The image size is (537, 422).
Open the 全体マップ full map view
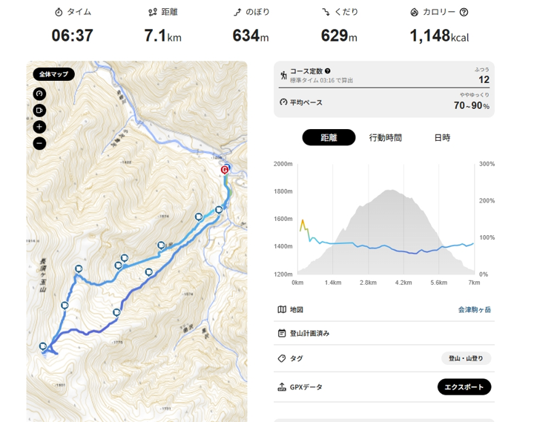pyautogui.click(x=53, y=74)
